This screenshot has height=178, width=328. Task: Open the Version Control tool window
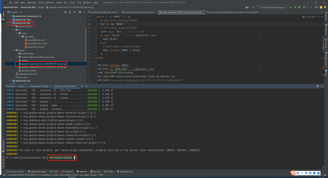[x=16, y=172]
